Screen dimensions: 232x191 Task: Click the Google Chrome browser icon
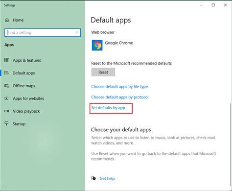[97, 45]
